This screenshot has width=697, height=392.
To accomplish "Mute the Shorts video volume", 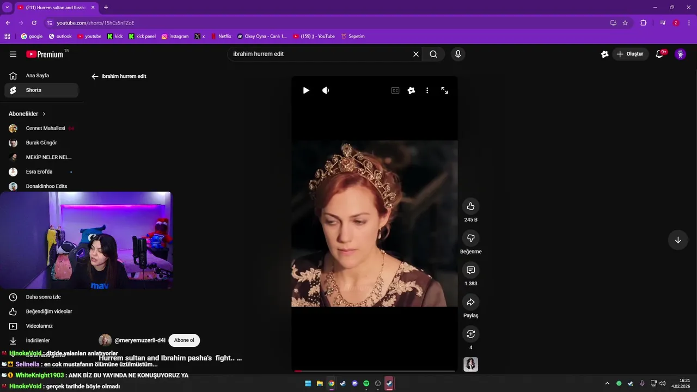I will point(326,90).
